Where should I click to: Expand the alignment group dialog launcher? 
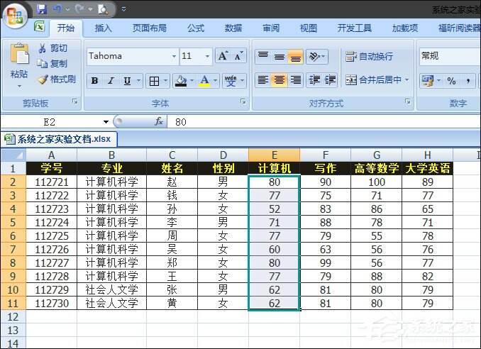click(x=408, y=101)
